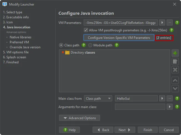Click Configure Version-Specific VM Parameters button
This screenshot has height=135, width=181.
tap(119, 37)
